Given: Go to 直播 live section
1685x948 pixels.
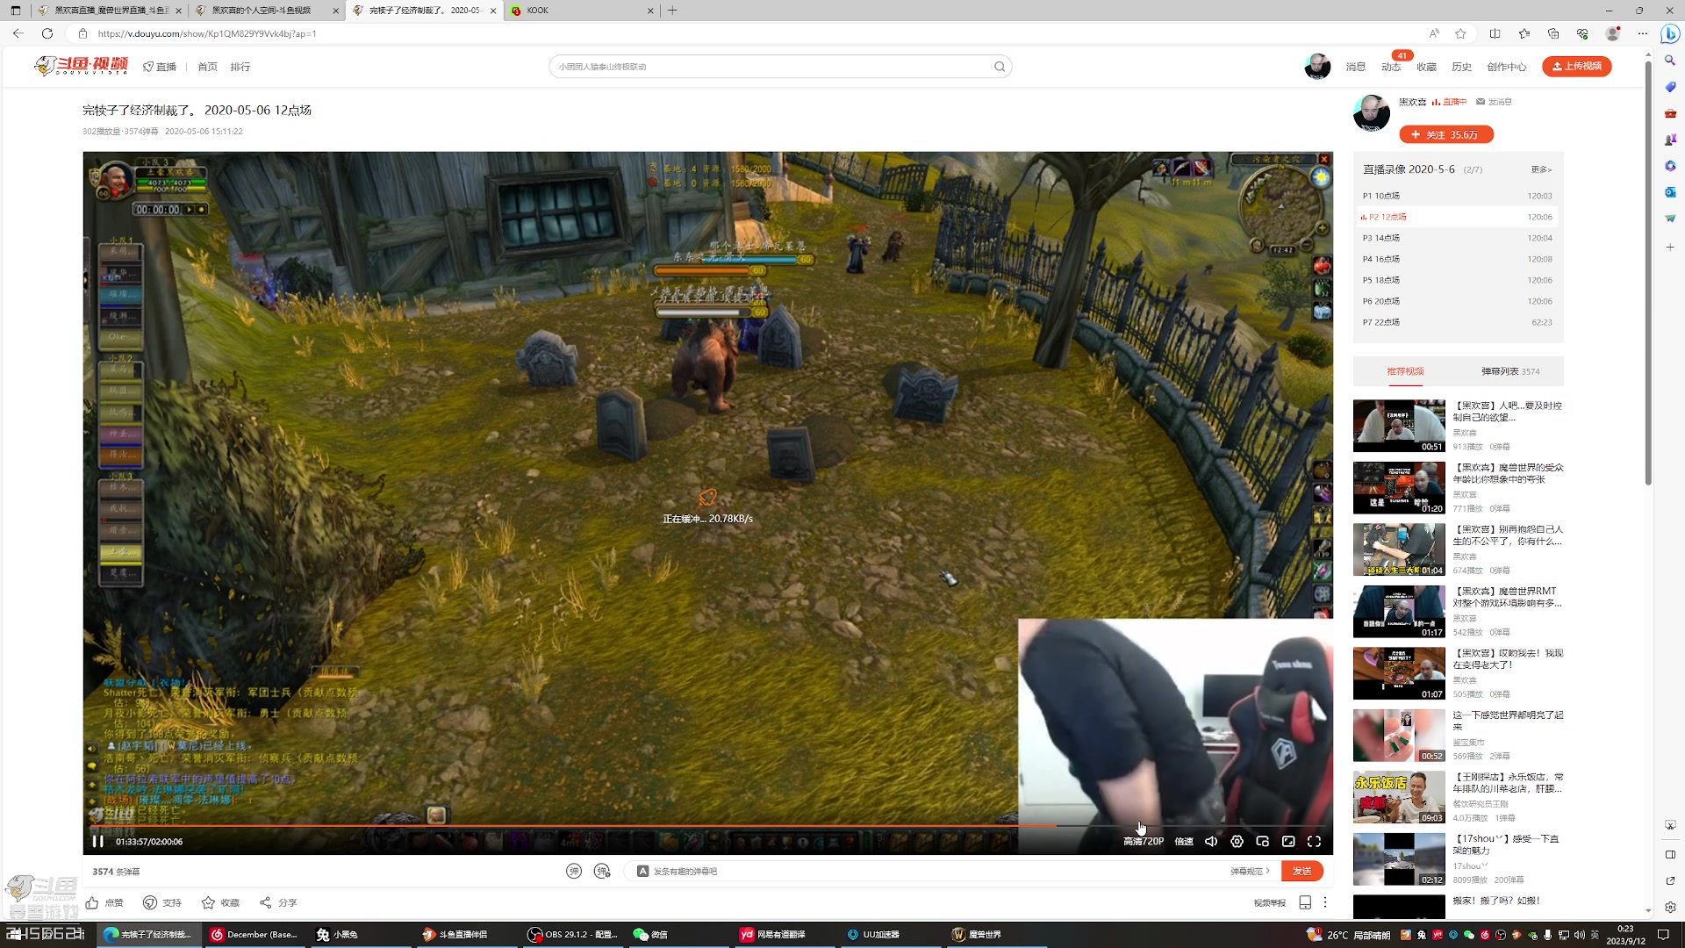Looking at the screenshot, I should point(160,67).
